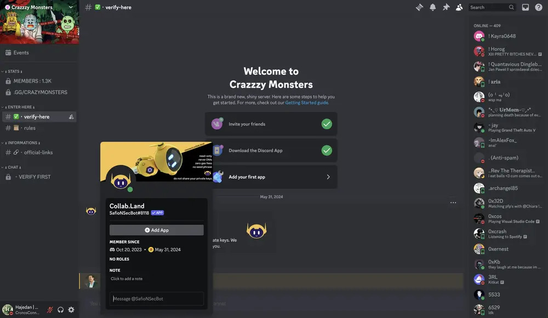Open member ! Quantavious Dingleb...
Screen dimensions: 548x318
508,66
